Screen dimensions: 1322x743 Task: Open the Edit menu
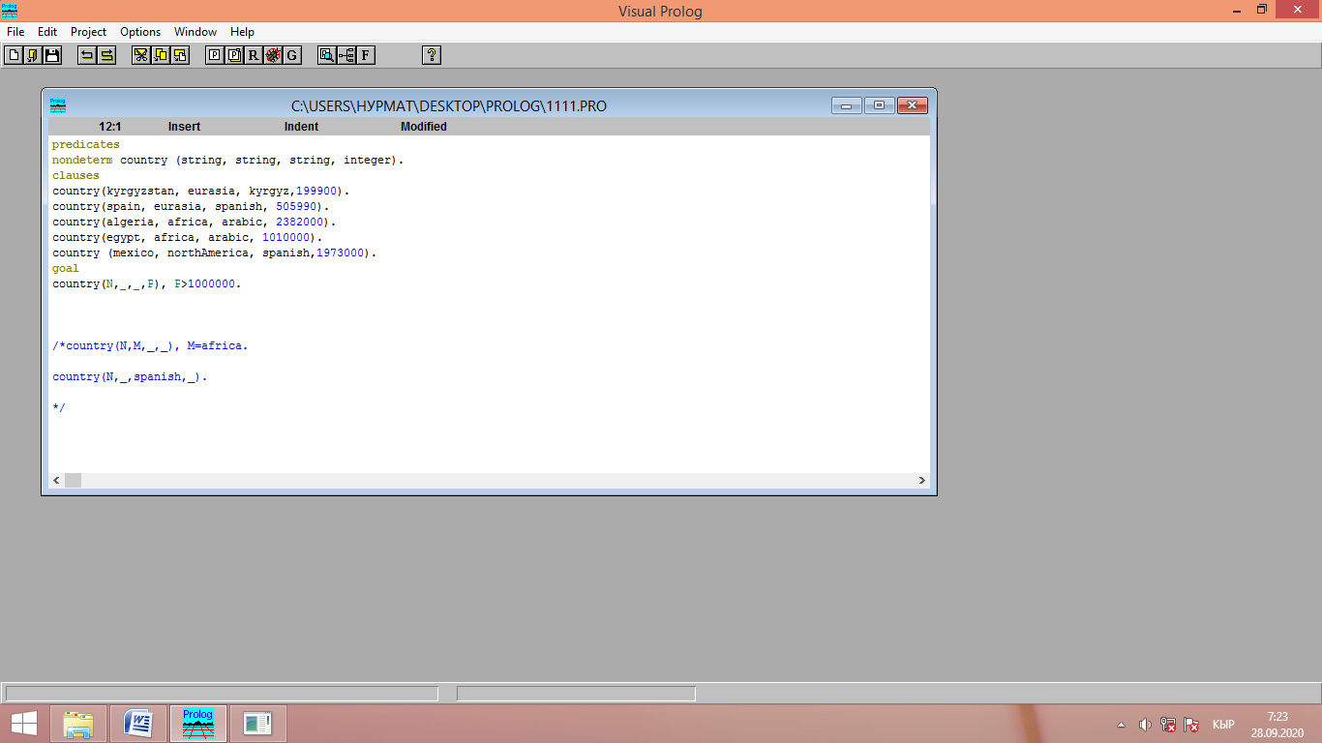(47, 32)
